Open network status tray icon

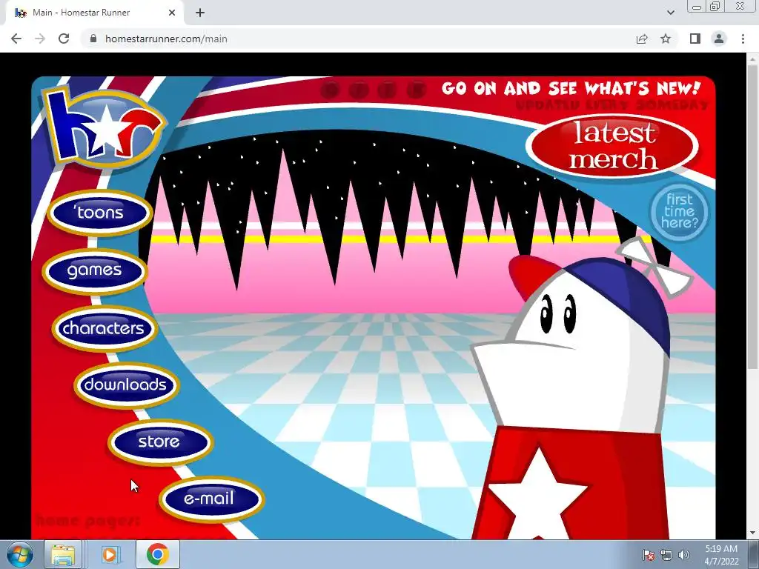(x=666, y=555)
